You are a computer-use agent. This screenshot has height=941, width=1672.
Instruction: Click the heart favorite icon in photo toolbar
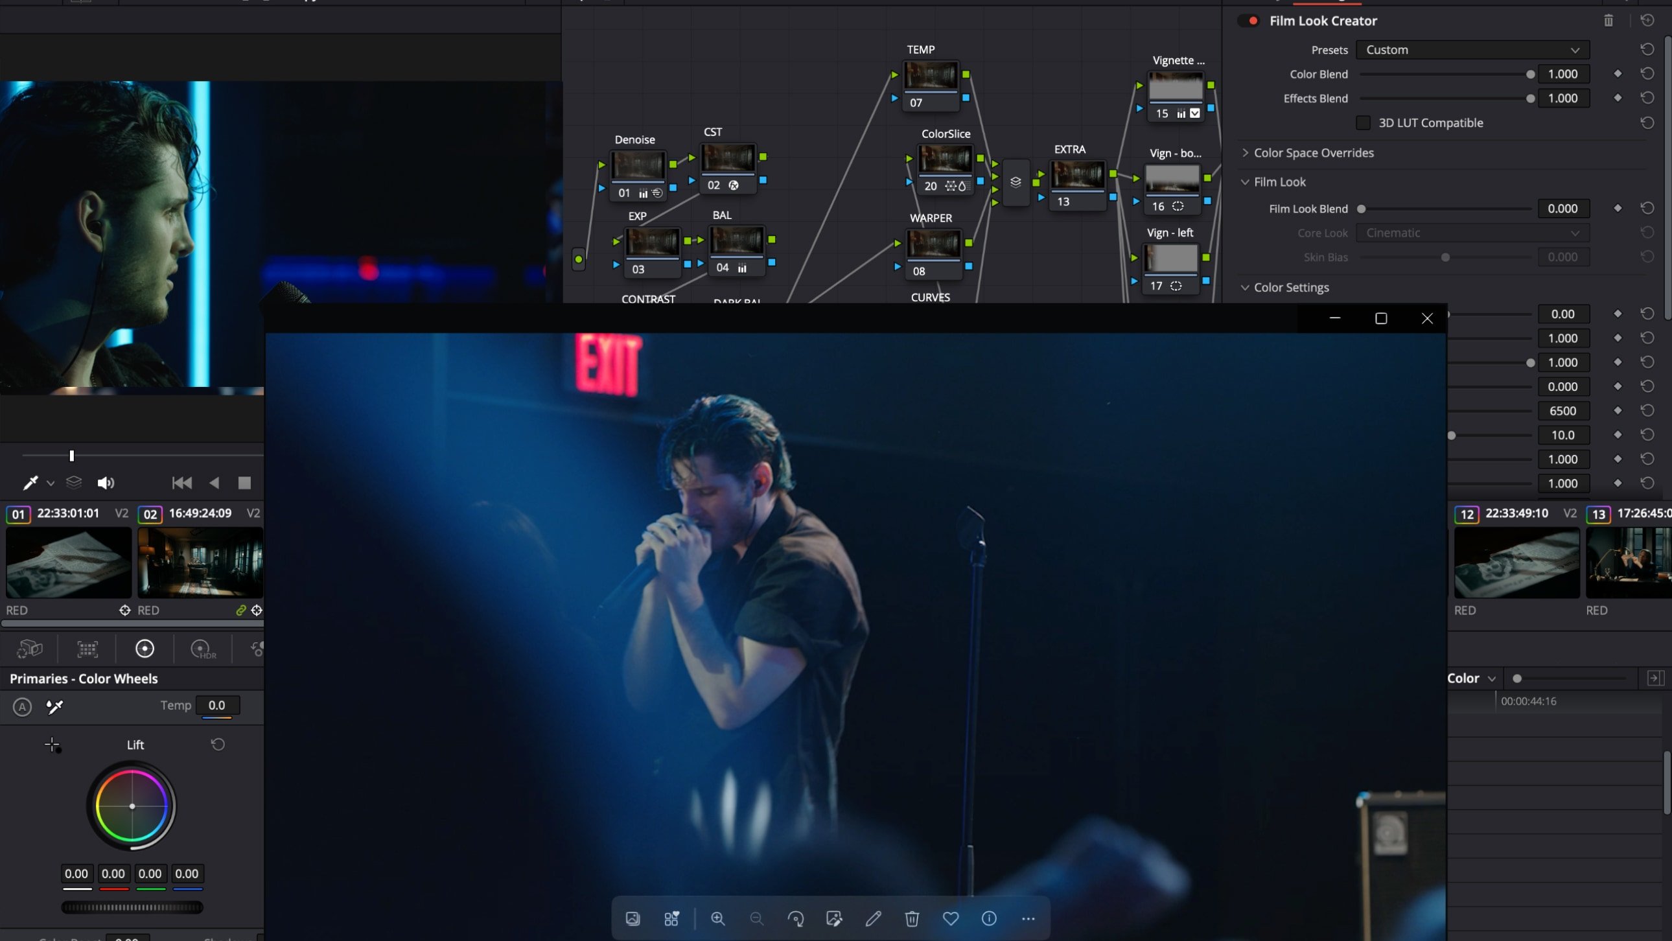coord(950,918)
